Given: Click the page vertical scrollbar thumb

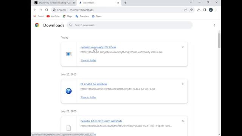Looking at the screenshot, I should [x=219, y=40].
